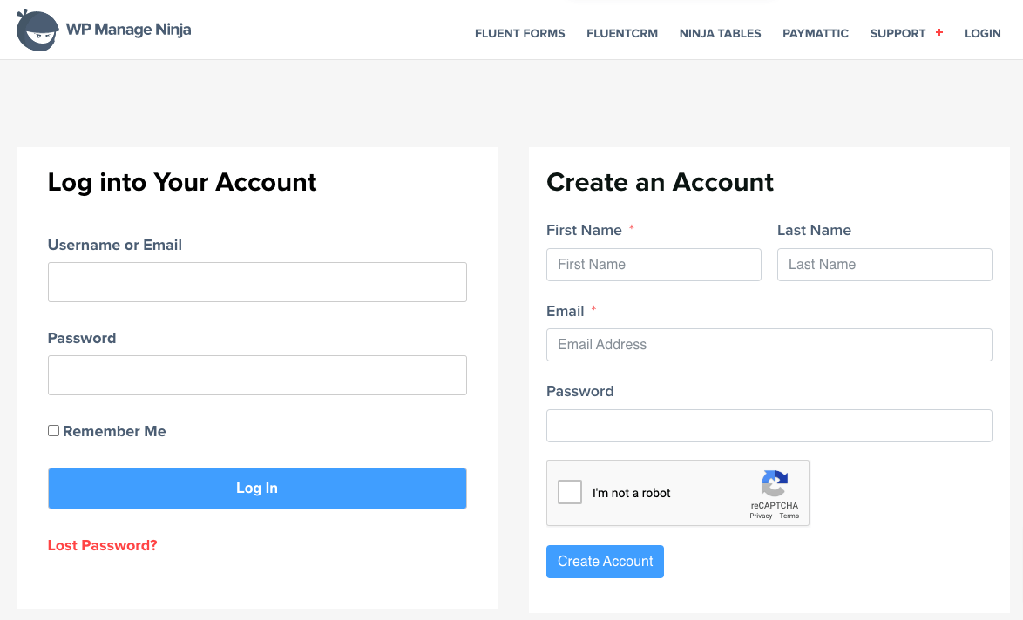Image resolution: width=1023 pixels, height=620 pixels.
Task: Open the Paymattic menu item
Action: click(816, 34)
